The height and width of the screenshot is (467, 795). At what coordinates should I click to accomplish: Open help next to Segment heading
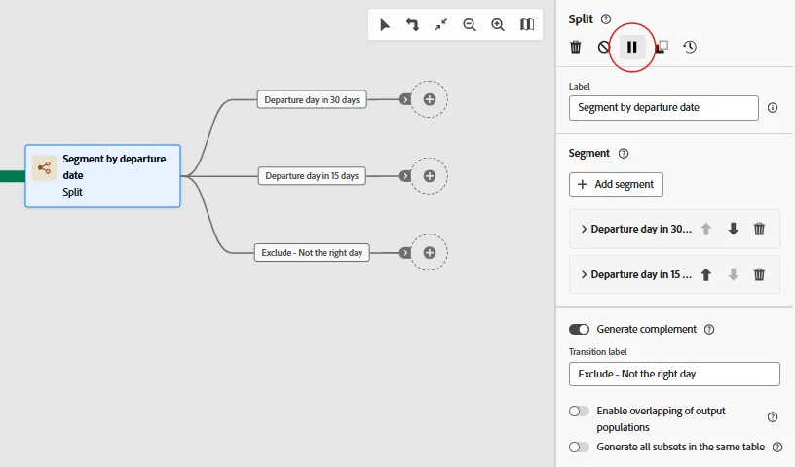click(624, 154)
